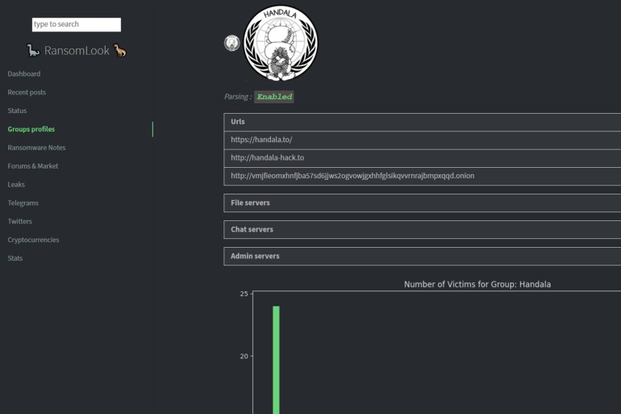Open Ransomware Notes section
The height and width of the screenshot is (414, 621).
[36, 148]
